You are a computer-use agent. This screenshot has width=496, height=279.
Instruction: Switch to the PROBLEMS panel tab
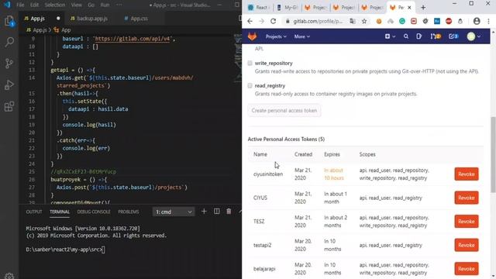pos(129,212)
